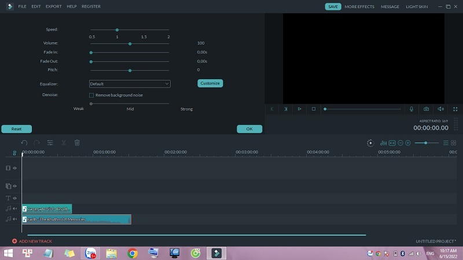The height and width of the screenshot is (260, 463).
Task: Enable Remove background noise checkbox
Action: (x=91, y=95)
